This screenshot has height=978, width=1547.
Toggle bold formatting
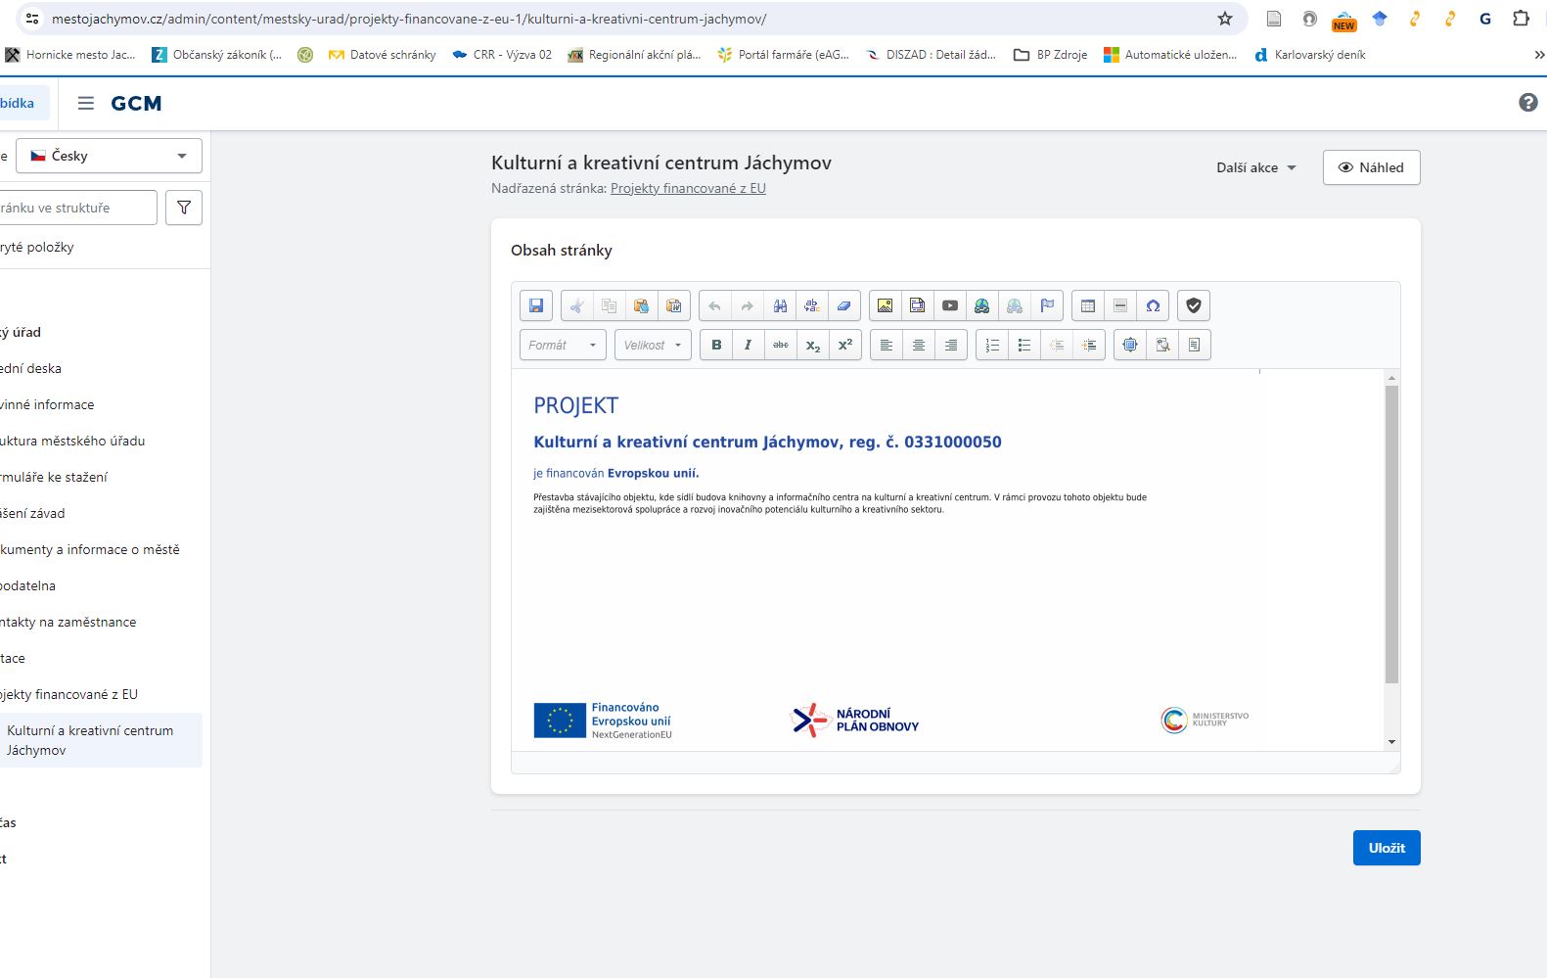point(716,345)
